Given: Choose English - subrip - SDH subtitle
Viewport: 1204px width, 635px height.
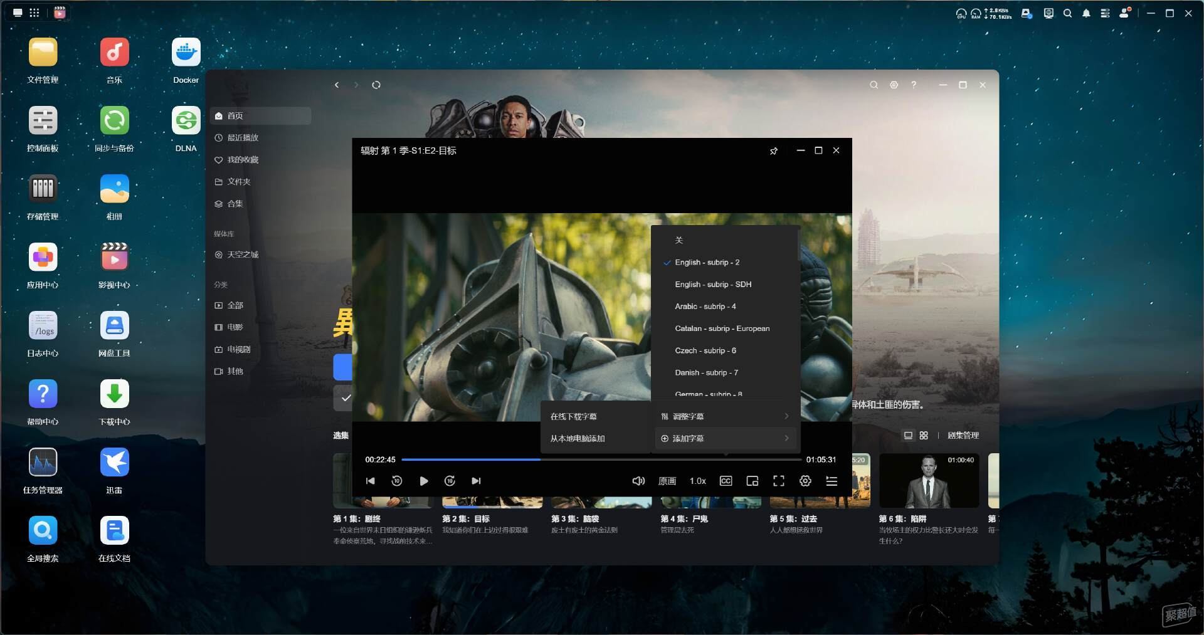Looking at the screenshot, I should pos(726,284).
